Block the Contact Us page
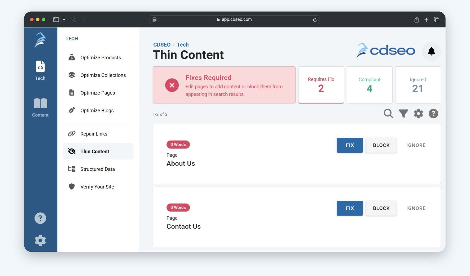The image size is (470, 276). tap(381, 208)
